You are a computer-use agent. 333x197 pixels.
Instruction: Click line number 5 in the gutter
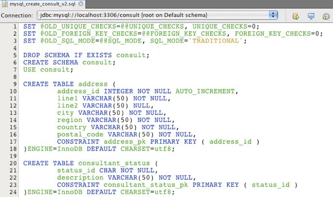(x=15, y=55)
